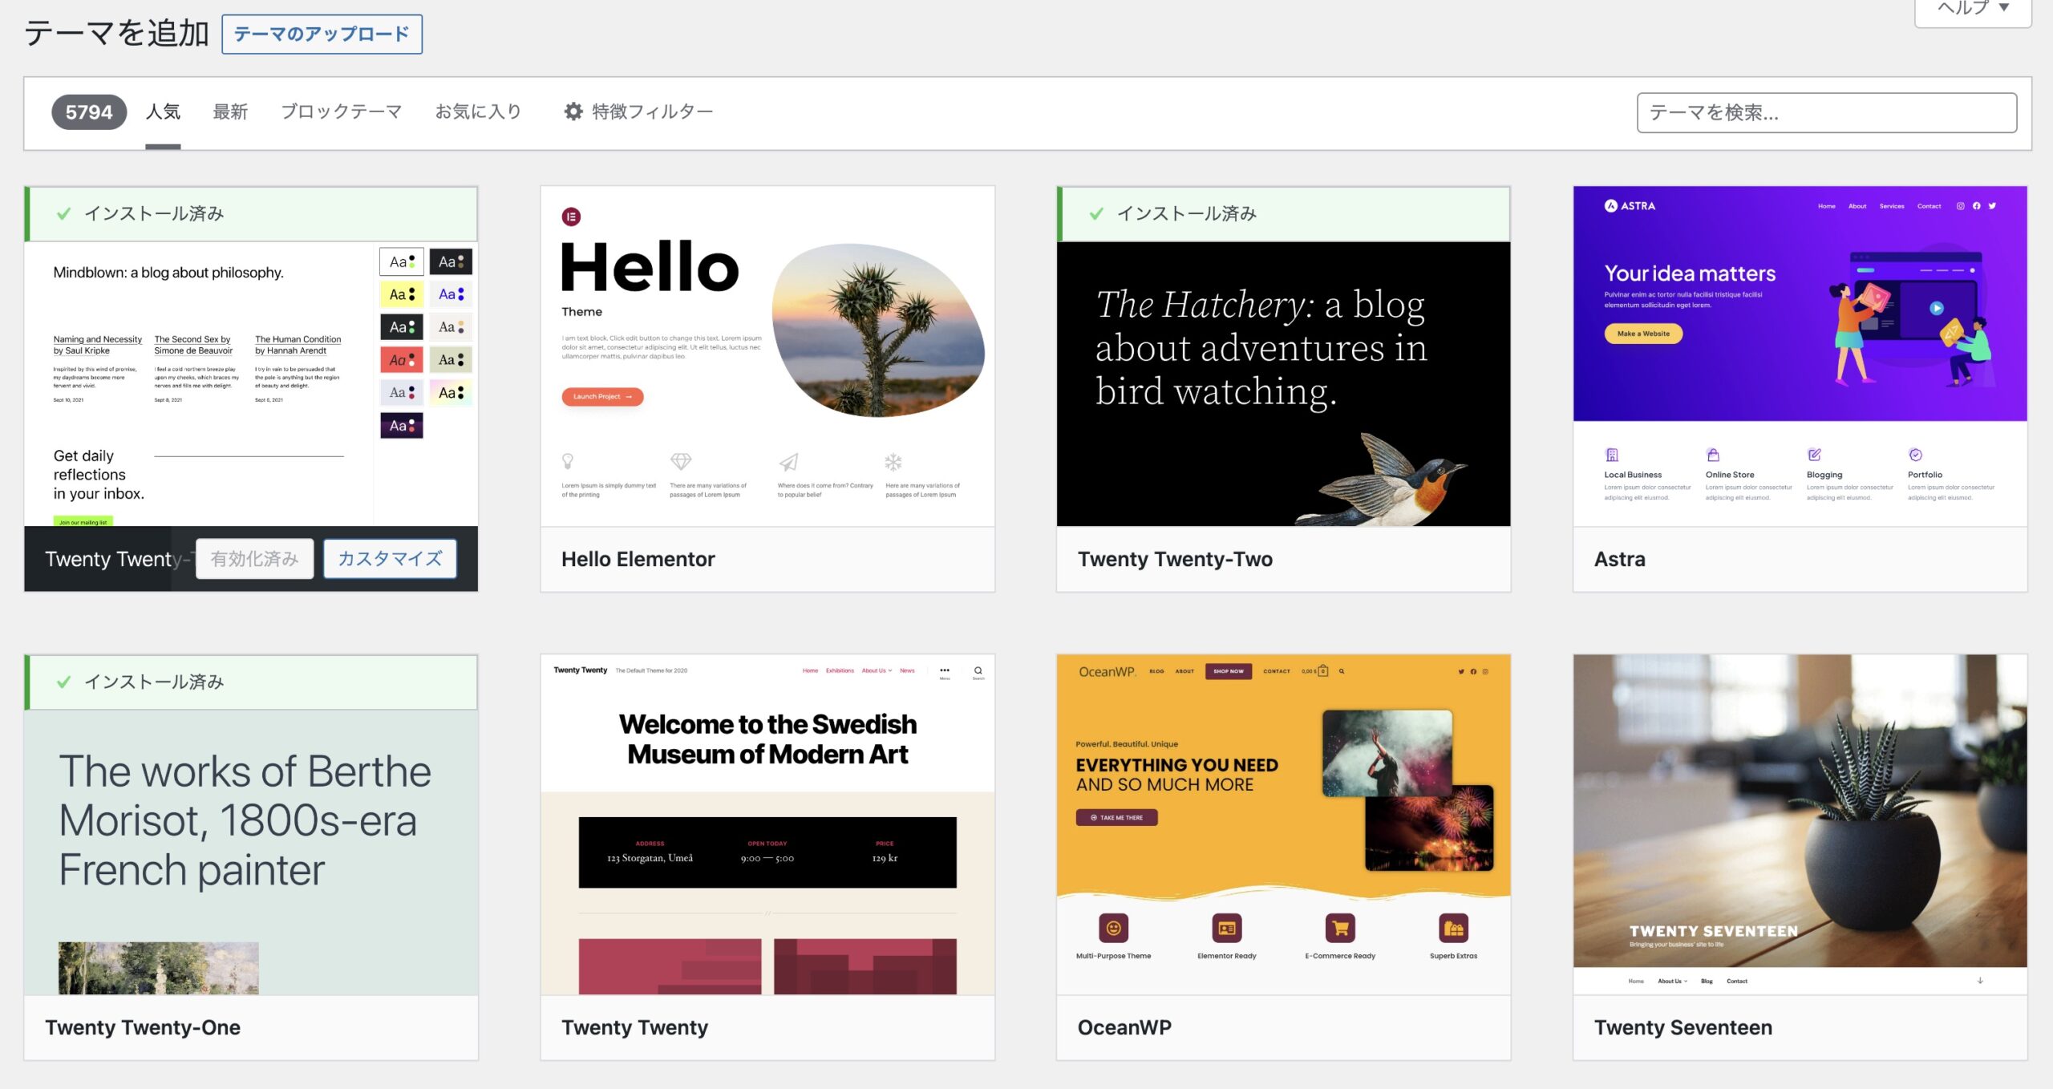Screen dimensions: 2053x1089
Task: Click the Twenty Seventeen theme name
Action: [x=1682, y=1027]
